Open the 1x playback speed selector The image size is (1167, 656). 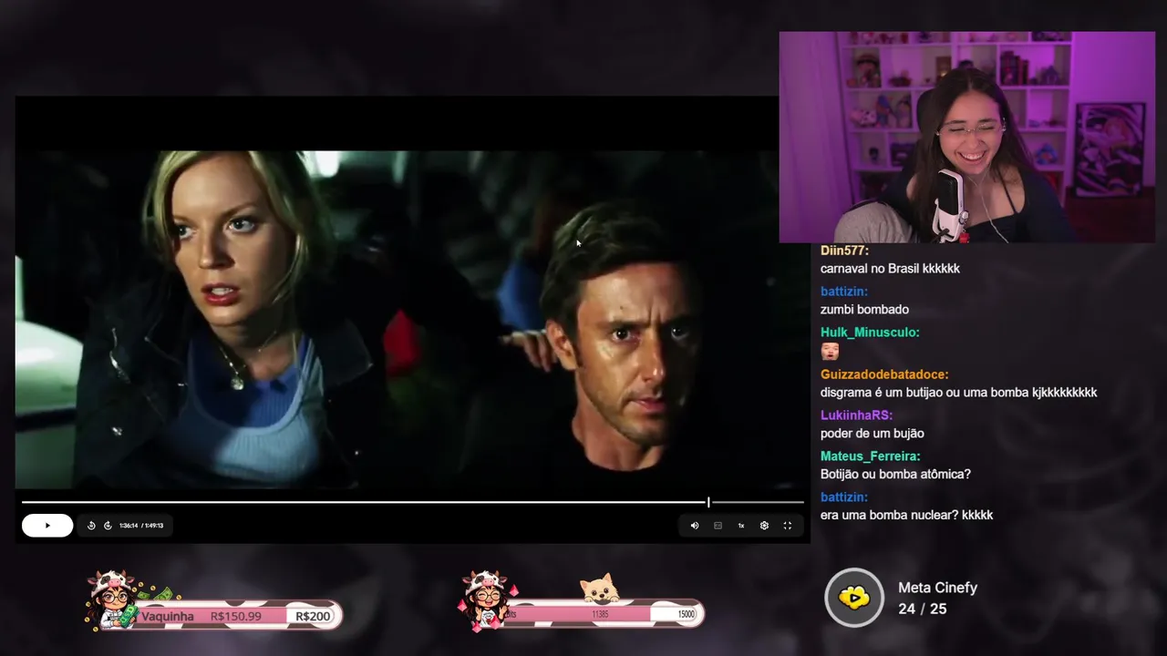click(x=741, y=526)
